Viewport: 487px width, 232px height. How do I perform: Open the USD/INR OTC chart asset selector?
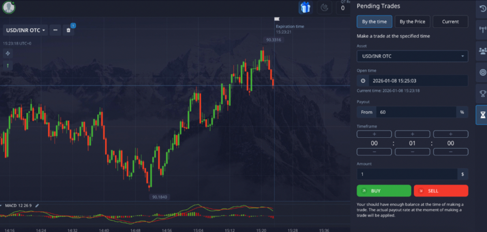click(x=25, y=30)
